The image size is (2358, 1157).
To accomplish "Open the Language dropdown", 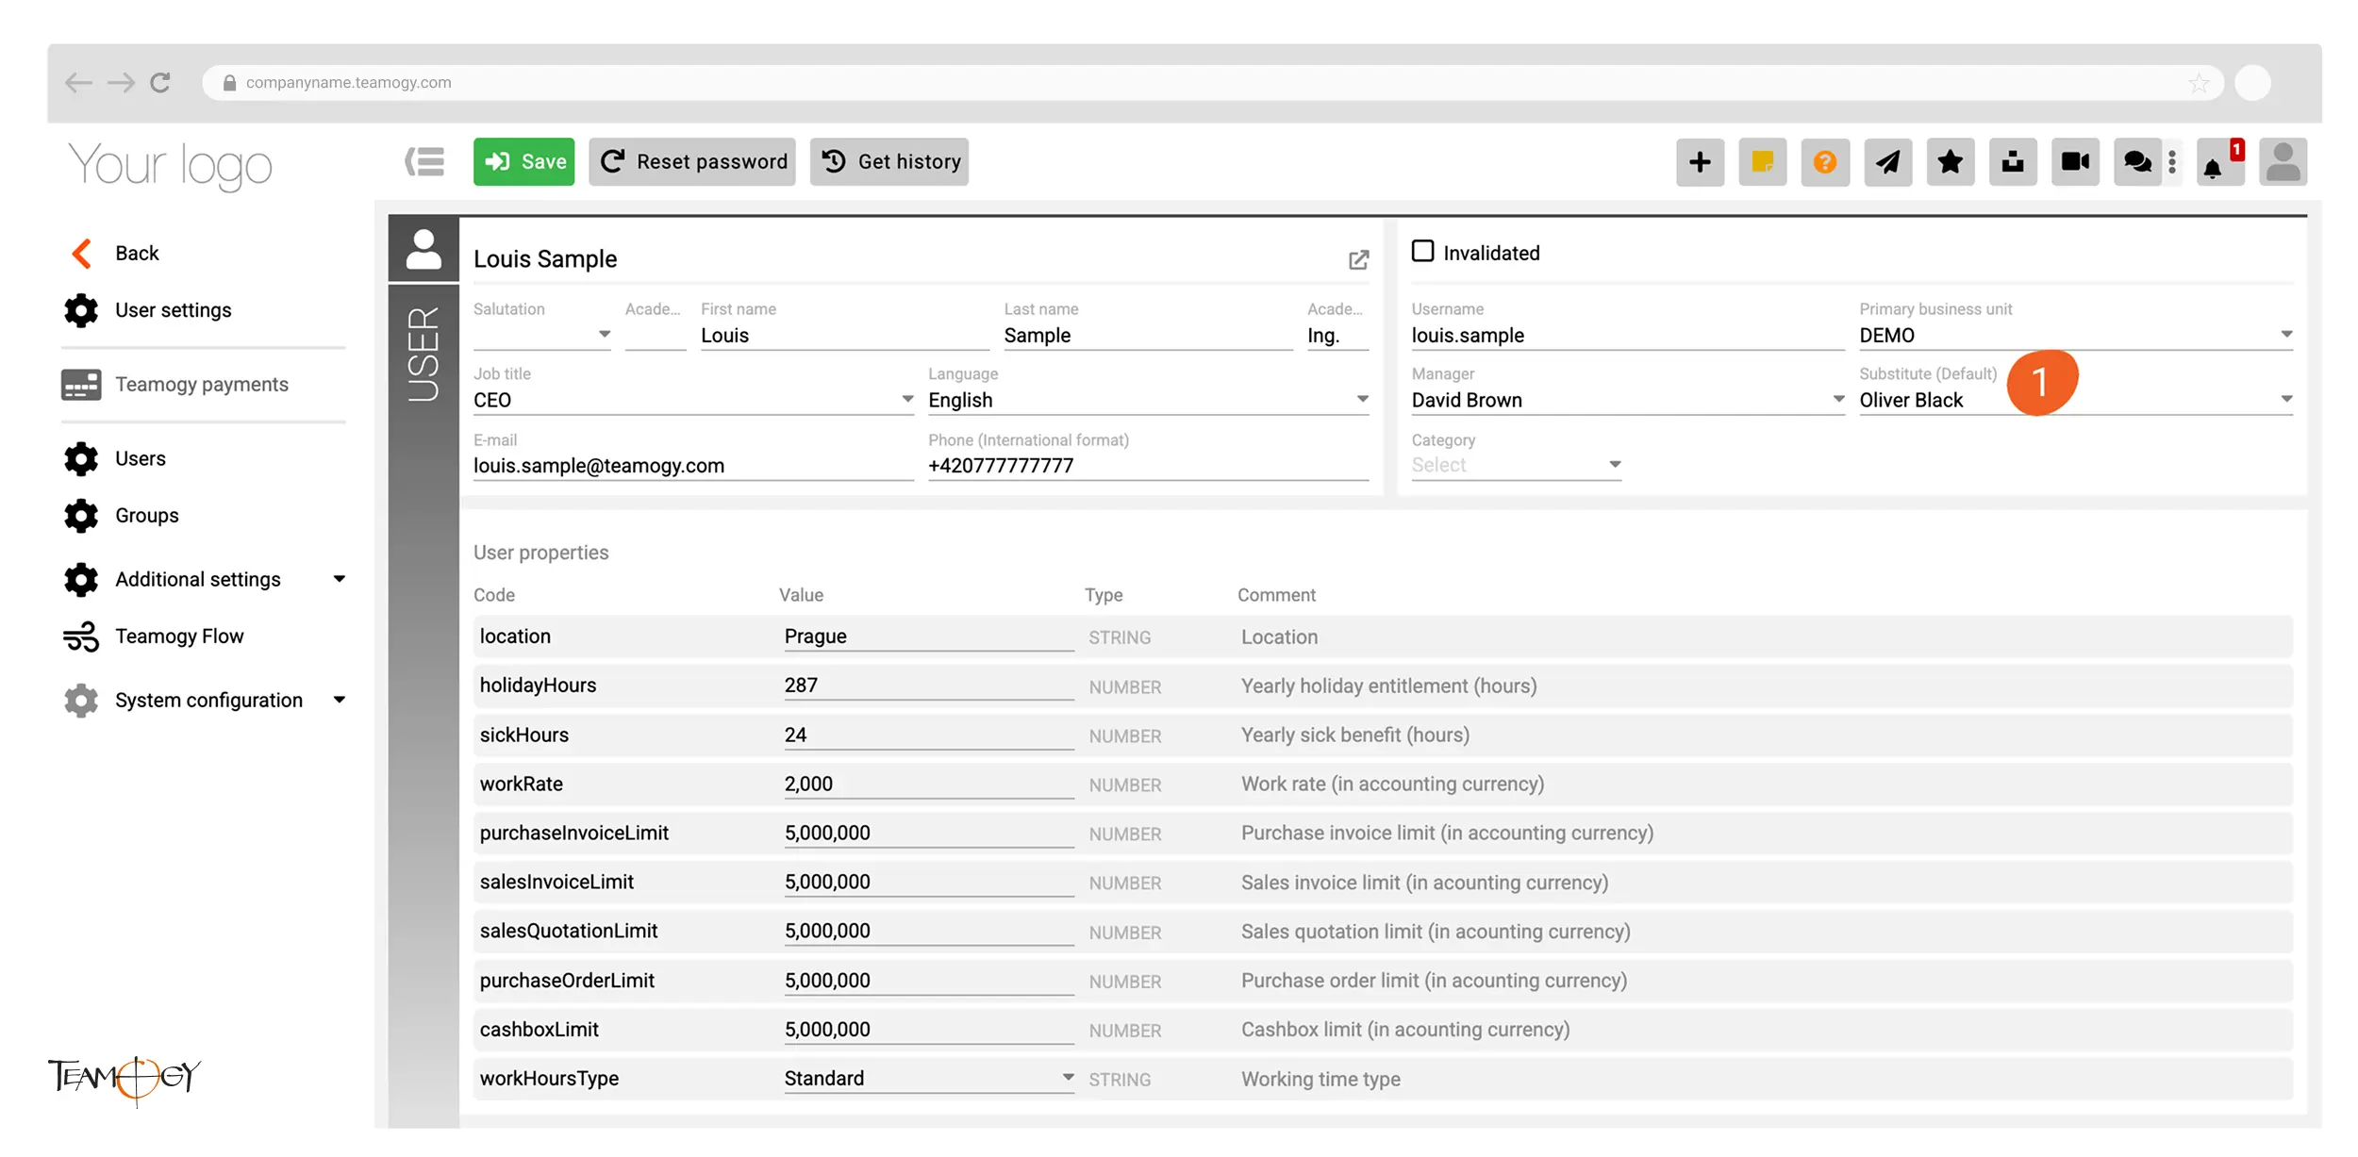I will click(x=1362, y=400).
